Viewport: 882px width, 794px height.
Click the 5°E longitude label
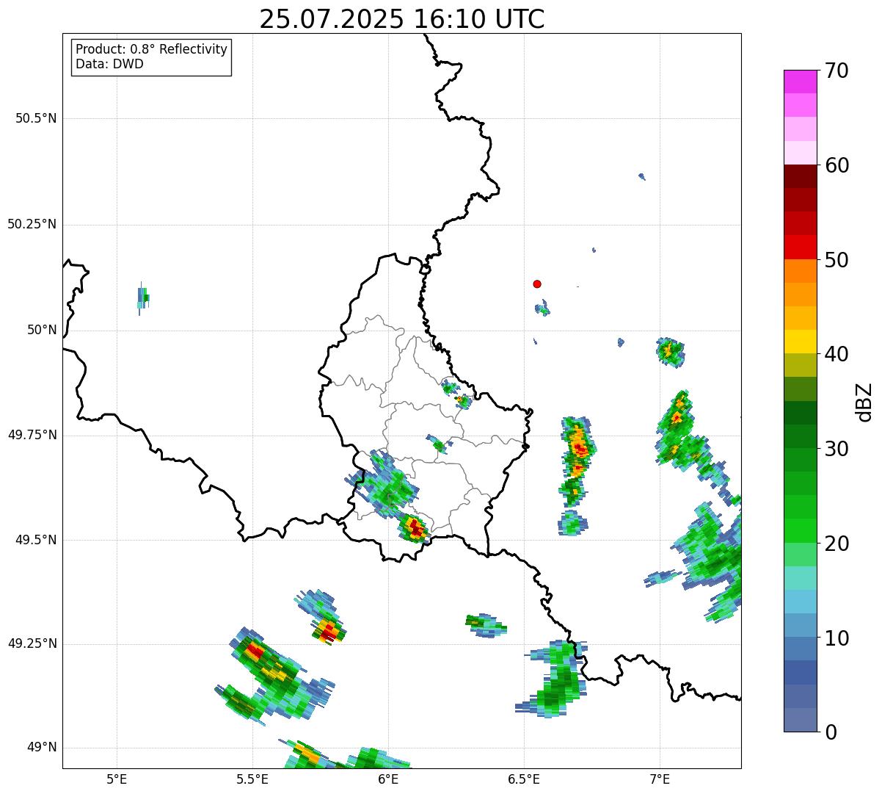117,779
